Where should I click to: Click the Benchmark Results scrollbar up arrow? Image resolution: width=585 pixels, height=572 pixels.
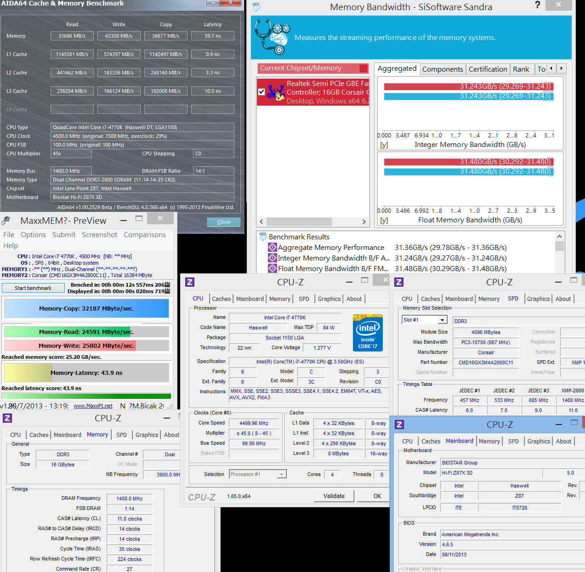(x=559, y=236)
